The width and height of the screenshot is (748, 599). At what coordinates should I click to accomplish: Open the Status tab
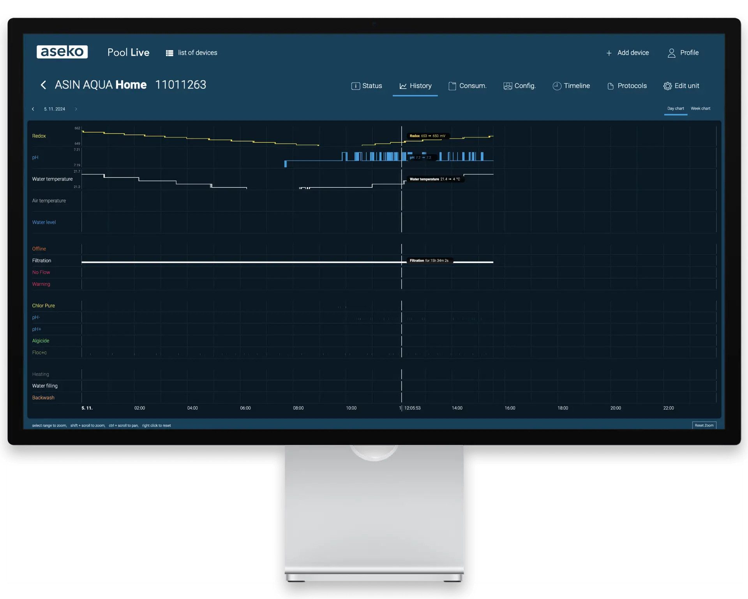tap(367, 86)
